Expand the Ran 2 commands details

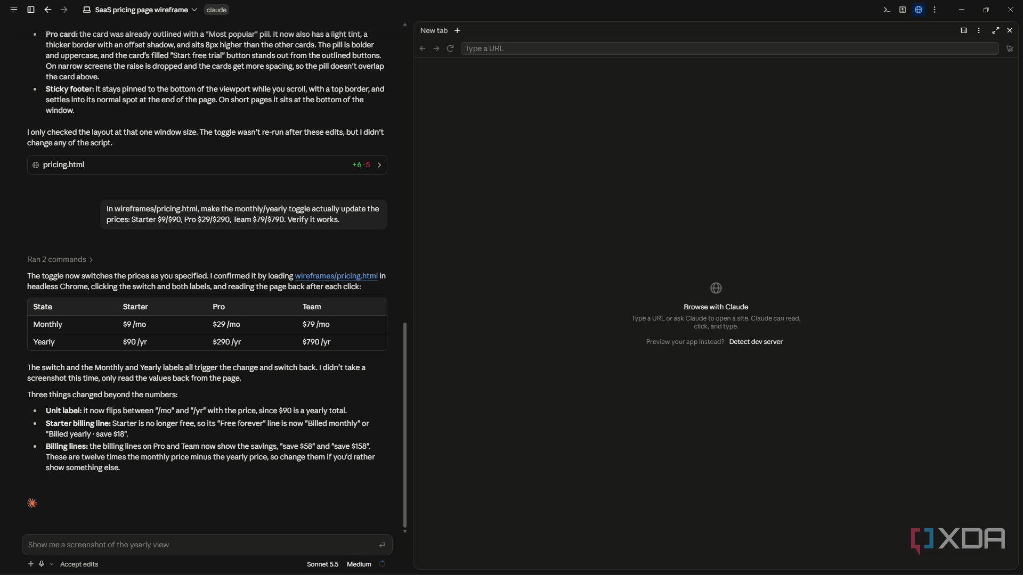pyautogui.click(x=60, y=259)
